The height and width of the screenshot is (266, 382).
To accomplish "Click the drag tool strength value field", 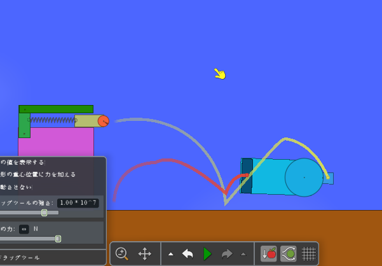I will [78, 202].
